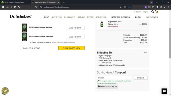Remove SHARE20 coupon with the X icon
The height and width of the screenshot is (96, 171).
coord(116,86)
